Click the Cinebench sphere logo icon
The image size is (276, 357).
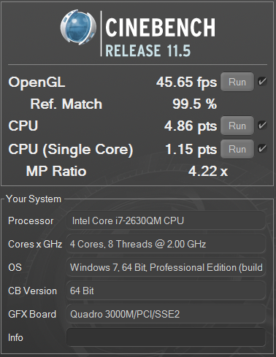coord(78,27)
